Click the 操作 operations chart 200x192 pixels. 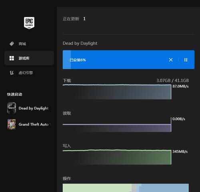pos(126,188)
